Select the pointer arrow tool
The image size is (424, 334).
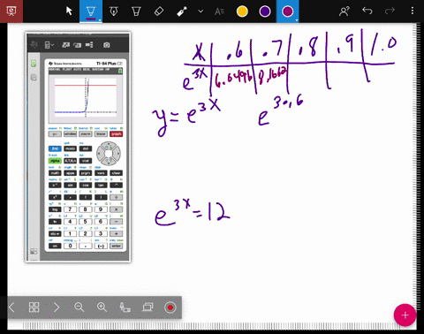69,11
